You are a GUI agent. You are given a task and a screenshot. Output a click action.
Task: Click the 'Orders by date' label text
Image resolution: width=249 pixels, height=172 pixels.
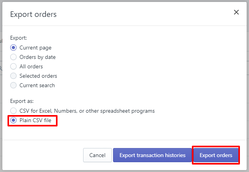click(37, 57)
